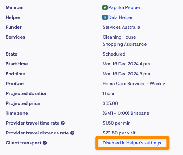Click the $1.50 per min rate value
Screen dimensions: 183x155
[117, 123]
